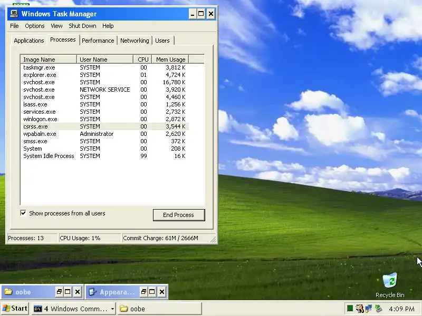Click the Windows activation keys tray icon
The width and height of the screenshot is (422, 316).
click(360, 309)
